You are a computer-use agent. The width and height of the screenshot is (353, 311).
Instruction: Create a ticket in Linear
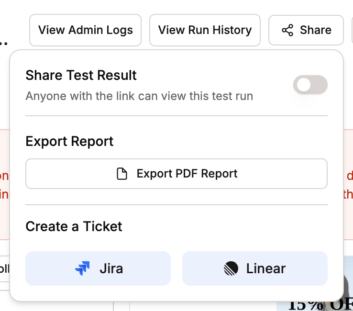(x=255, y=268)
